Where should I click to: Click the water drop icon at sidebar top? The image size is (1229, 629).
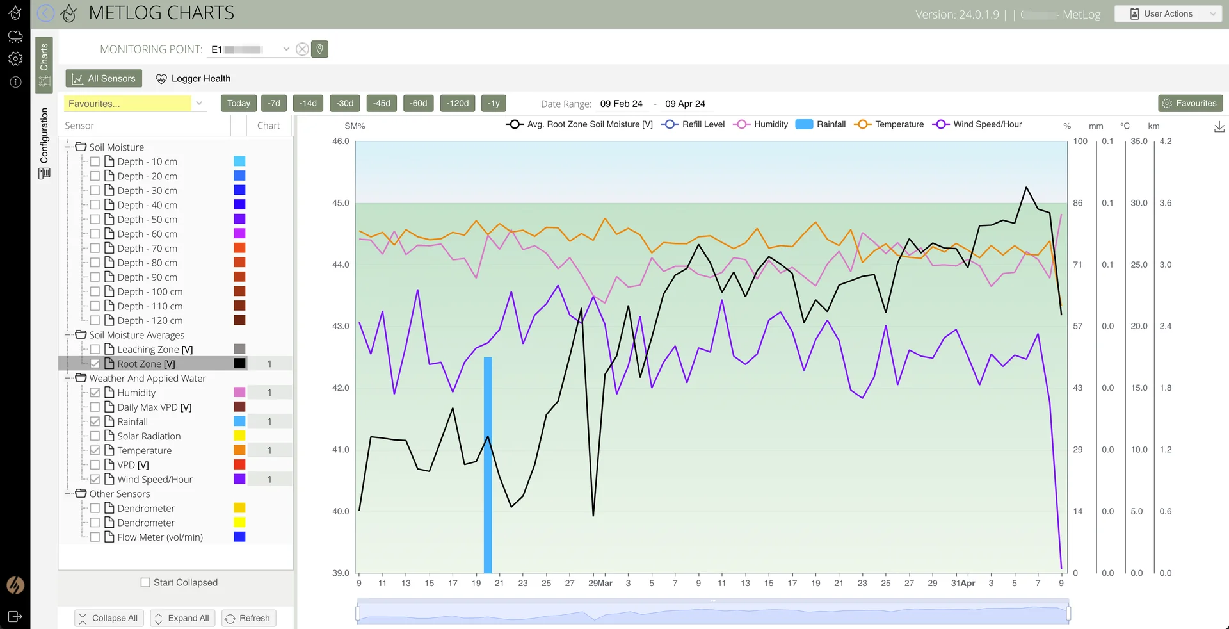(15, 13)
